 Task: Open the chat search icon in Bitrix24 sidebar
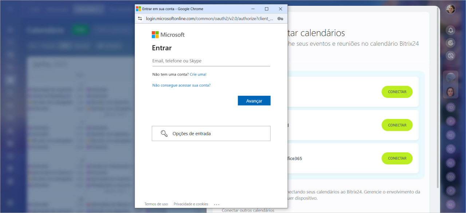point(451,56)
